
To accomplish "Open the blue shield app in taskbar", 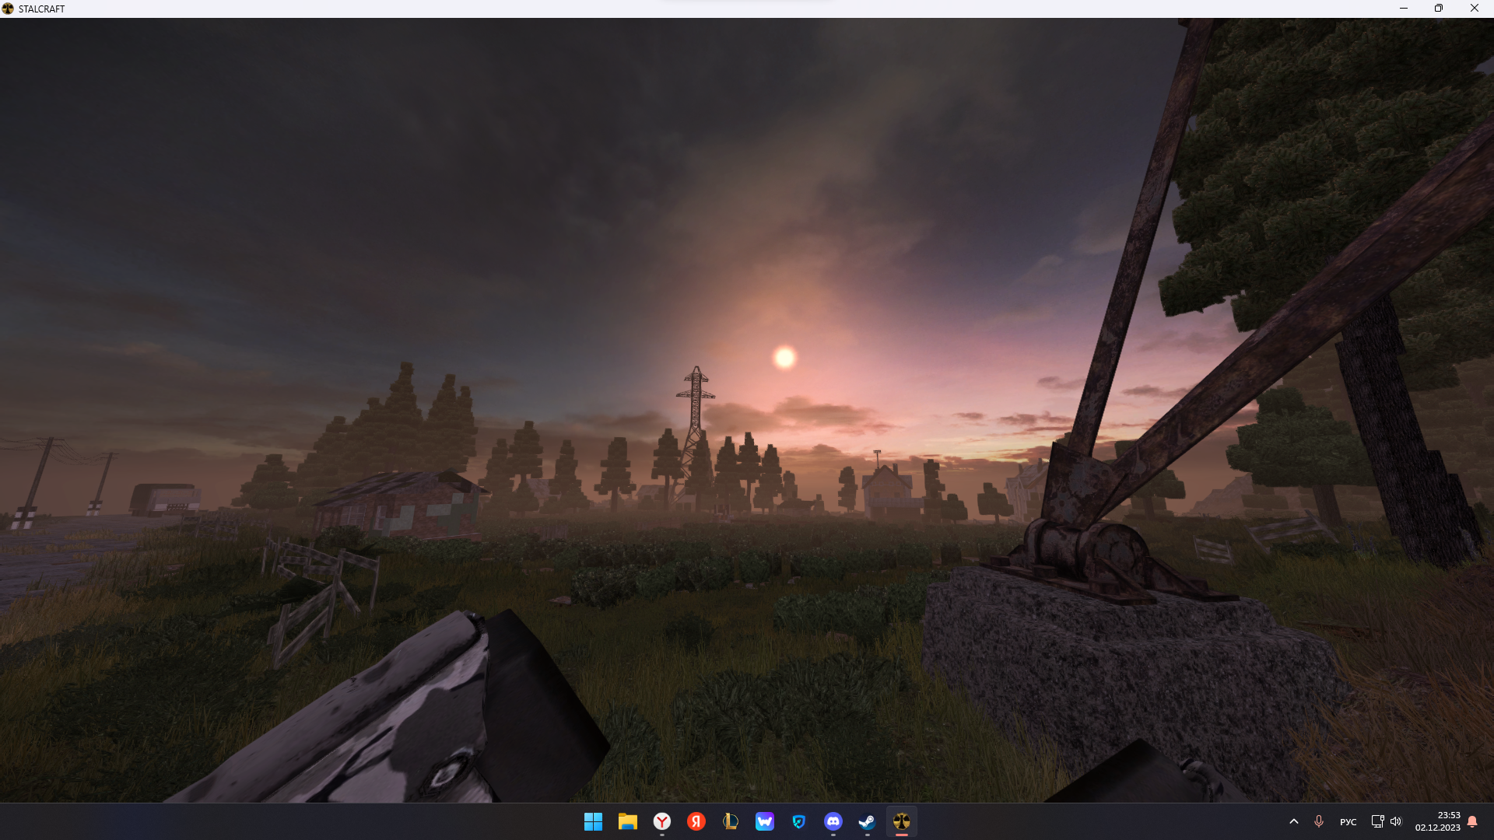I will point(798,821).
